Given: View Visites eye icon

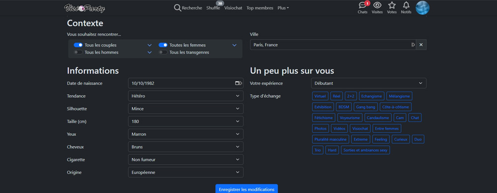Looking at the screenshot, I should 377,5.
